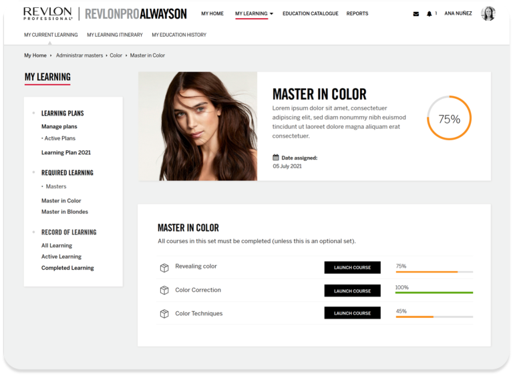Open Active Plans in sidebar

coord(60,138)
